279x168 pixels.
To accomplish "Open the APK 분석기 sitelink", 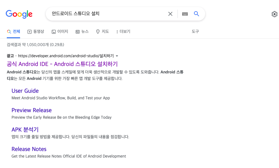I will click(25, 129).
